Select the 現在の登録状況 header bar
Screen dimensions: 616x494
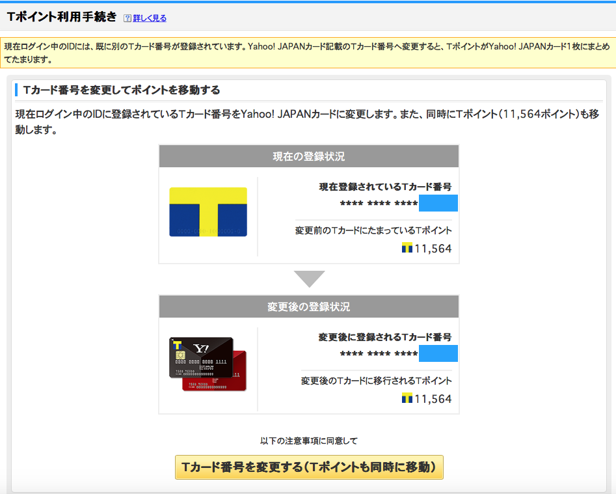point(309,156)
